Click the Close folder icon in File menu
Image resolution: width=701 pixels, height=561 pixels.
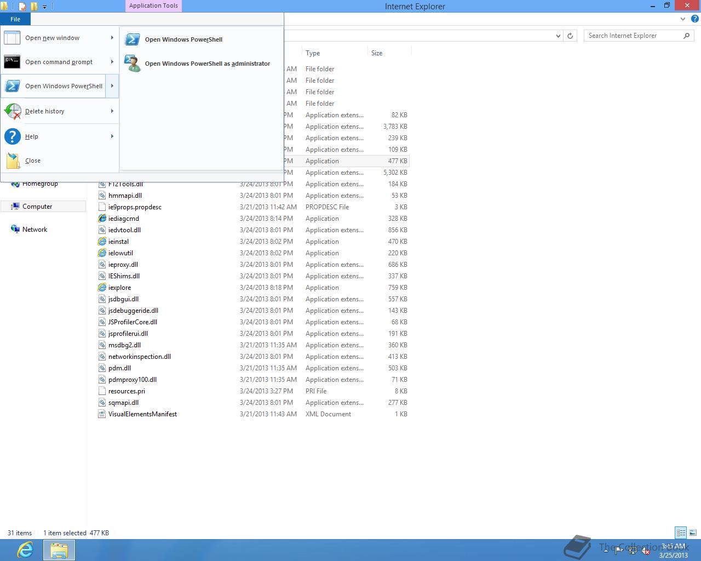click(13, 161)
